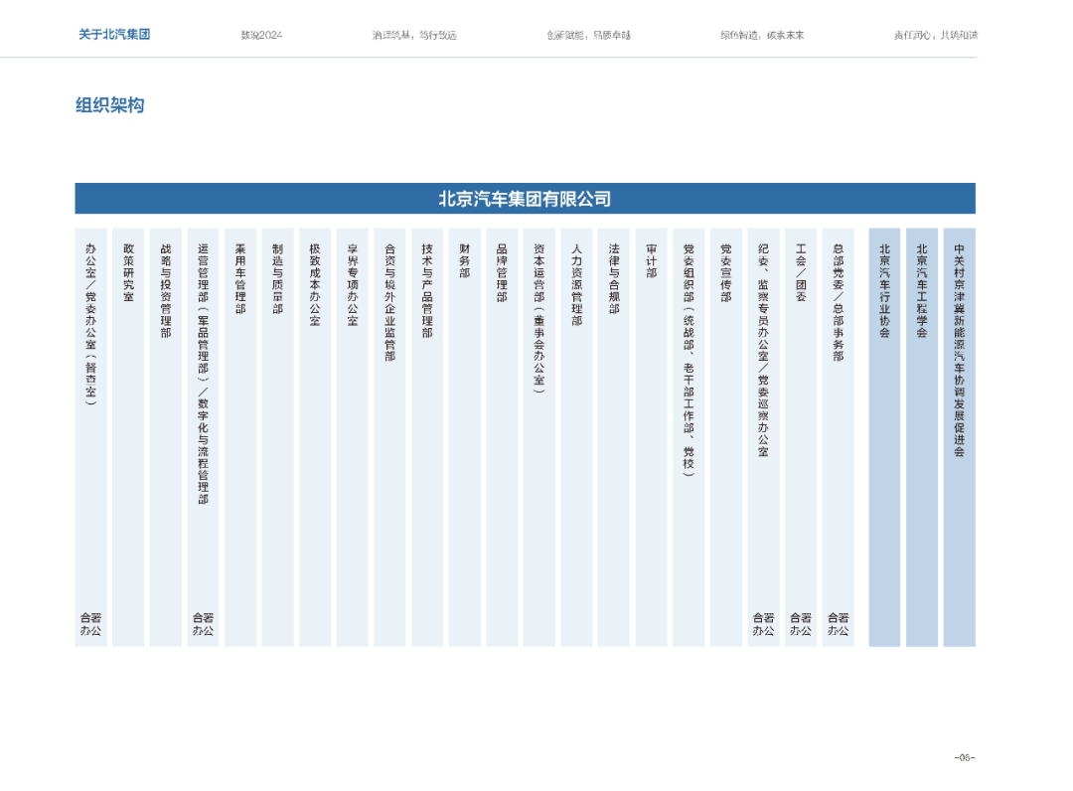This screenshot has width=1073, height=791.
Task: Select the 绿色智造，碳索未来 tab
Action: (762, 35)
